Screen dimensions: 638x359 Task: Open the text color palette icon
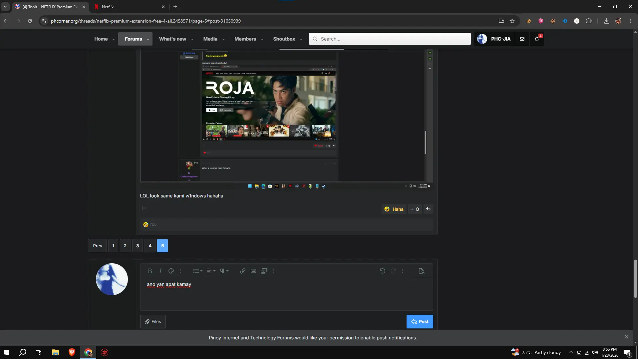(x=171, y=271)
